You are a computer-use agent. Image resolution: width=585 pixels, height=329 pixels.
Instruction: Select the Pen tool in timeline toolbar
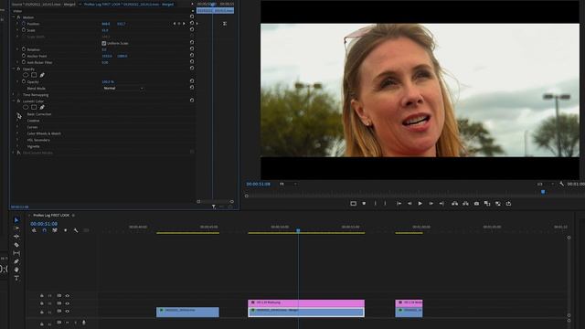pyautogui.click(x=16, y=261)
